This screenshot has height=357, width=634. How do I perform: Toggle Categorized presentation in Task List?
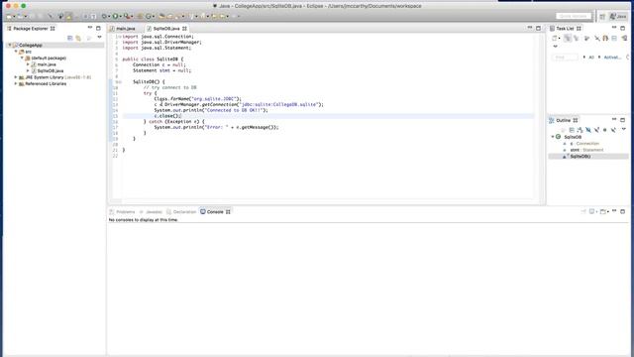click(x=568, y=38)
